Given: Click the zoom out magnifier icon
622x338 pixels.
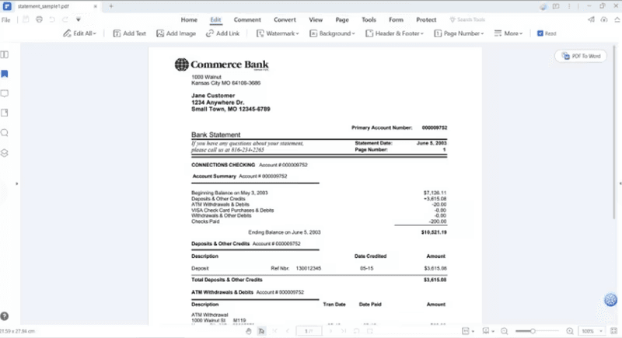Looking at the screenshot, I should coord(504,331).
